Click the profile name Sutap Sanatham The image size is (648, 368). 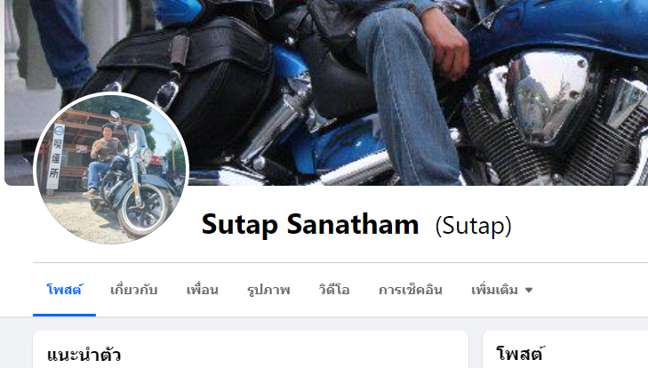click(x=310, y=225)
